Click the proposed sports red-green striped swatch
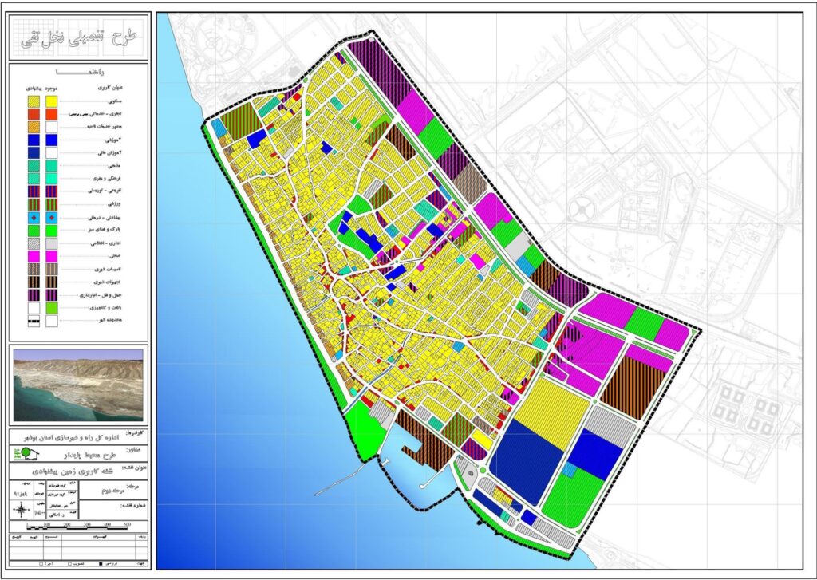 pos(34,205)
